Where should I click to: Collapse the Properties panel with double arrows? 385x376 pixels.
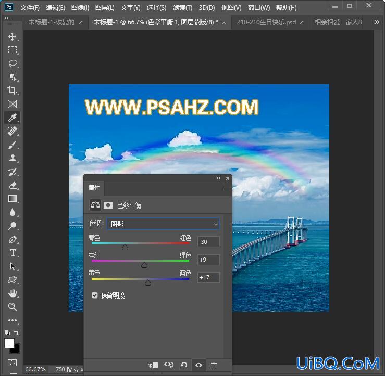click(x=218, y=178)
